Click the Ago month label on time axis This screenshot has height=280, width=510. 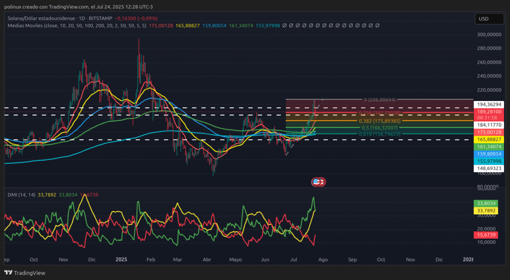(x=323, y=260)
